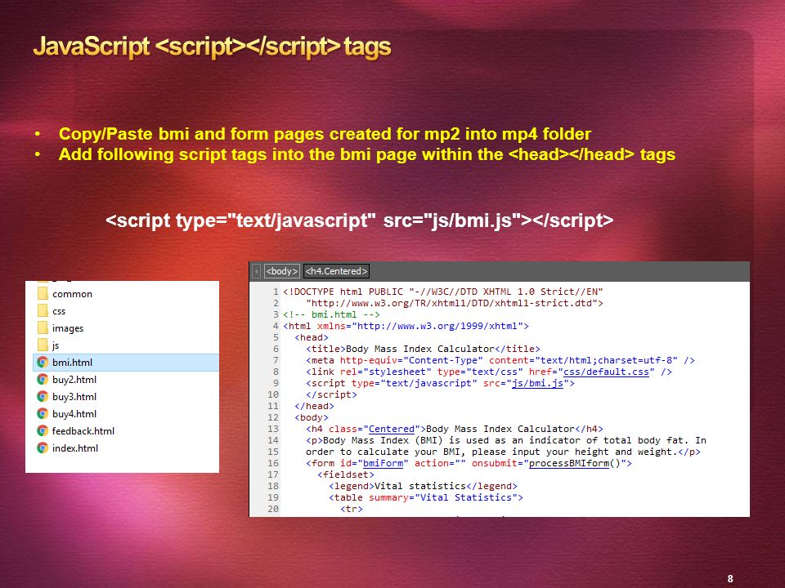Screen dimensions: 785x588
Task: Click the script type="text/javascript" example heading text
Action: pos(360,220)
